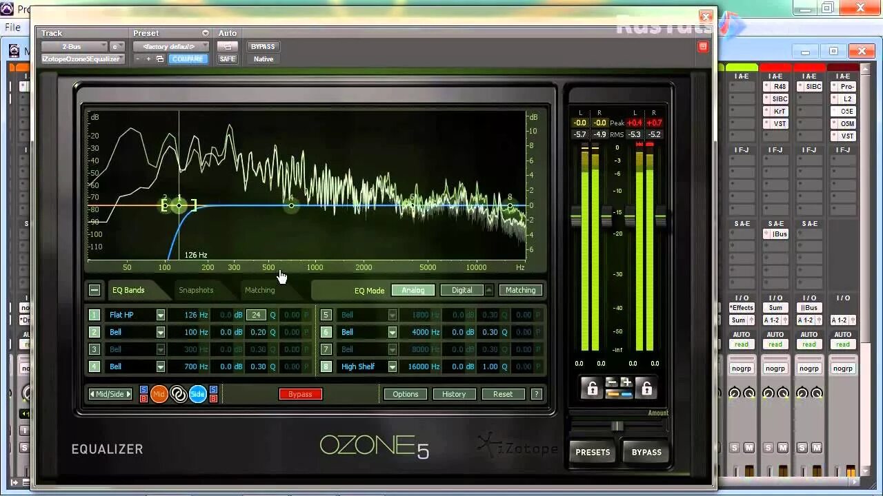
Task: Click the large BYPASS button below meters
Action: tap(646, 452)
